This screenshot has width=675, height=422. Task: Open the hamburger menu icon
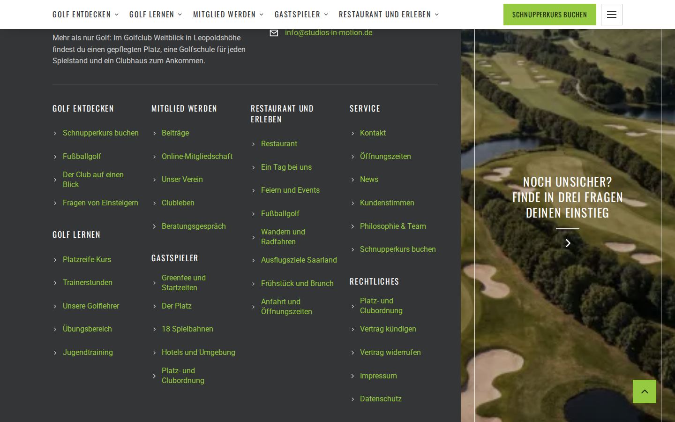611,15
